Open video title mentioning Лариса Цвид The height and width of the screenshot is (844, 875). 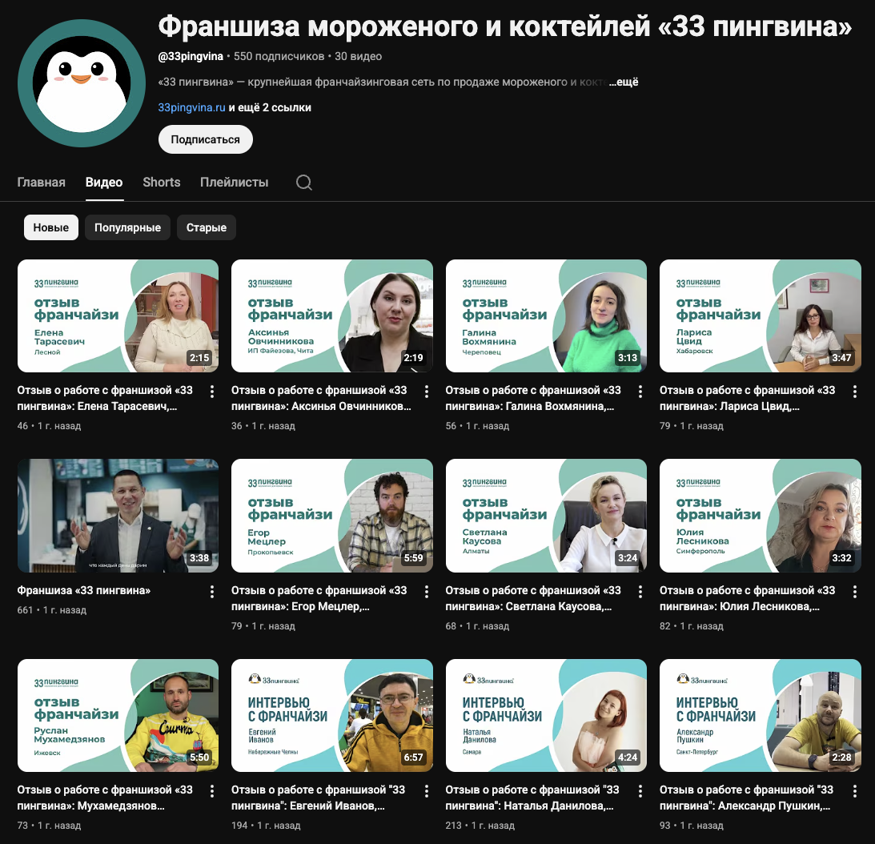(747, 398)
